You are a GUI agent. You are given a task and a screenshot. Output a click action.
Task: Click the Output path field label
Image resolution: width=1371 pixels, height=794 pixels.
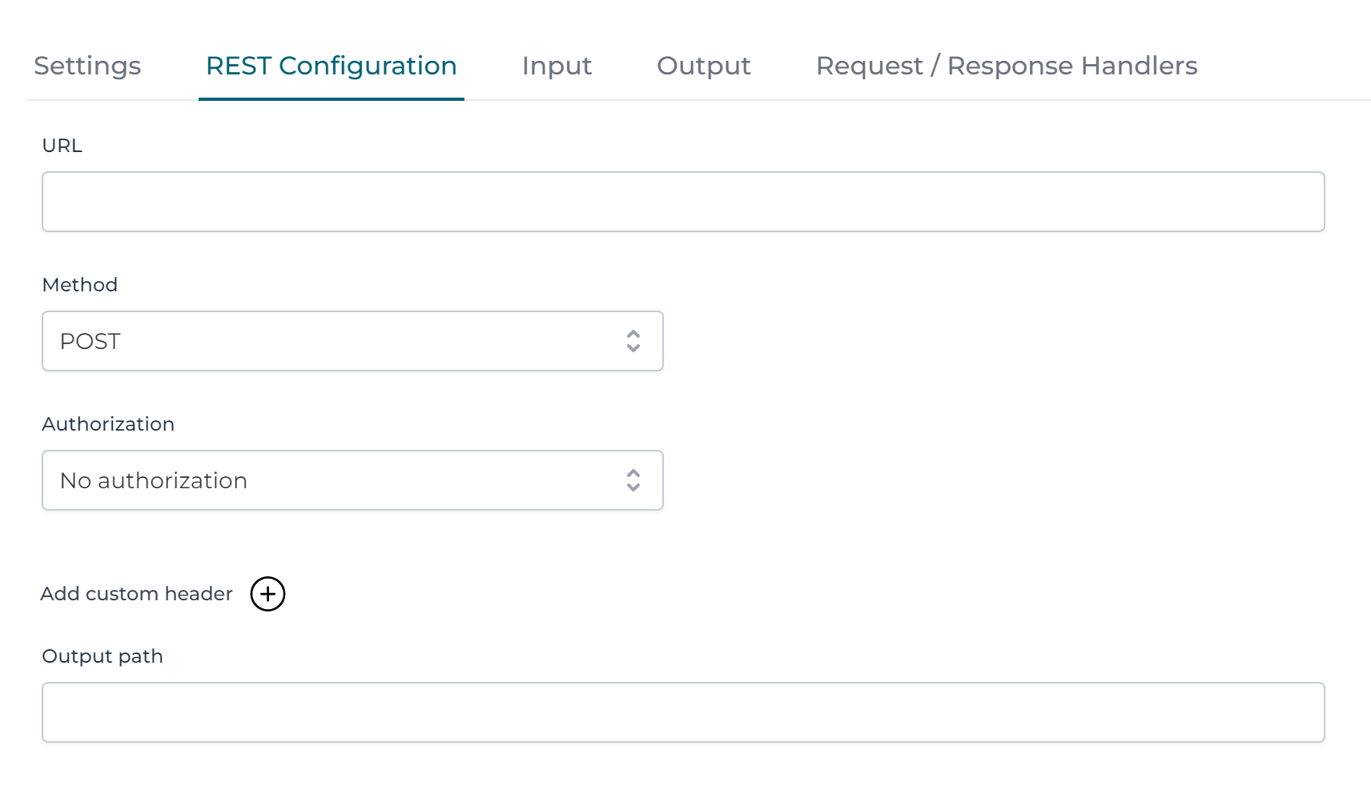[x=103, y=656]
